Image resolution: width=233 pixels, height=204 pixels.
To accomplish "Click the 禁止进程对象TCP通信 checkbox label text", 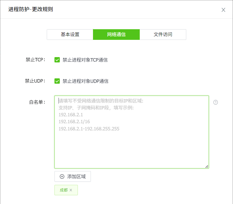I will point(85,60).
